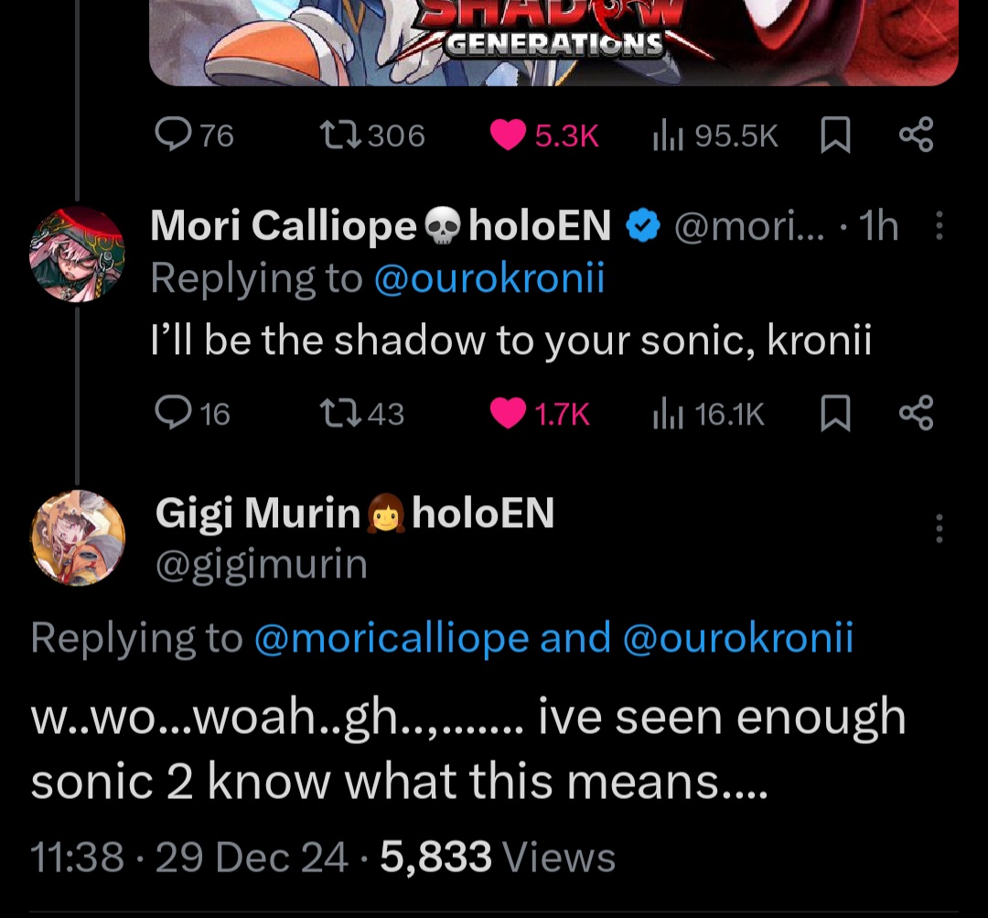Share Mori Calliope's reply
The image size is (988, 918).
click(x=916, y=414)
